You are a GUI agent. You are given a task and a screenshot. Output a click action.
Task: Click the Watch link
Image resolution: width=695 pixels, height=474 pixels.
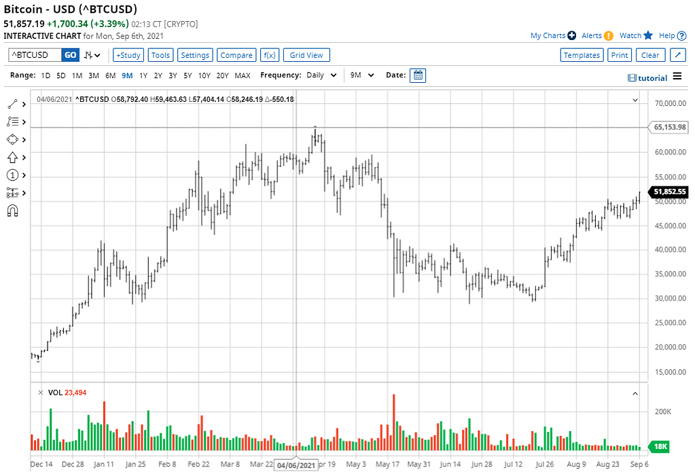(x=630, y=35)
